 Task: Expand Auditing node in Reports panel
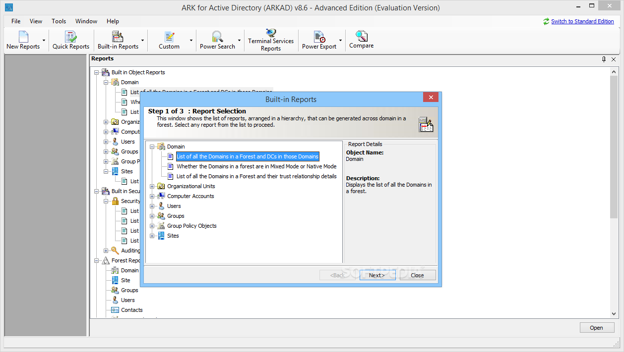(x=106, y=251)
